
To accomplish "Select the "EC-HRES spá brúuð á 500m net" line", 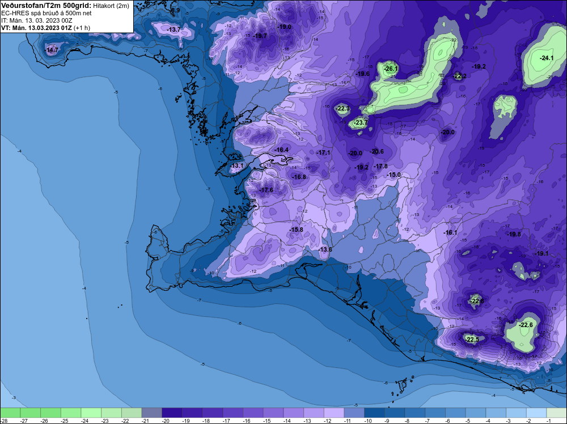I will click(46, 13).
